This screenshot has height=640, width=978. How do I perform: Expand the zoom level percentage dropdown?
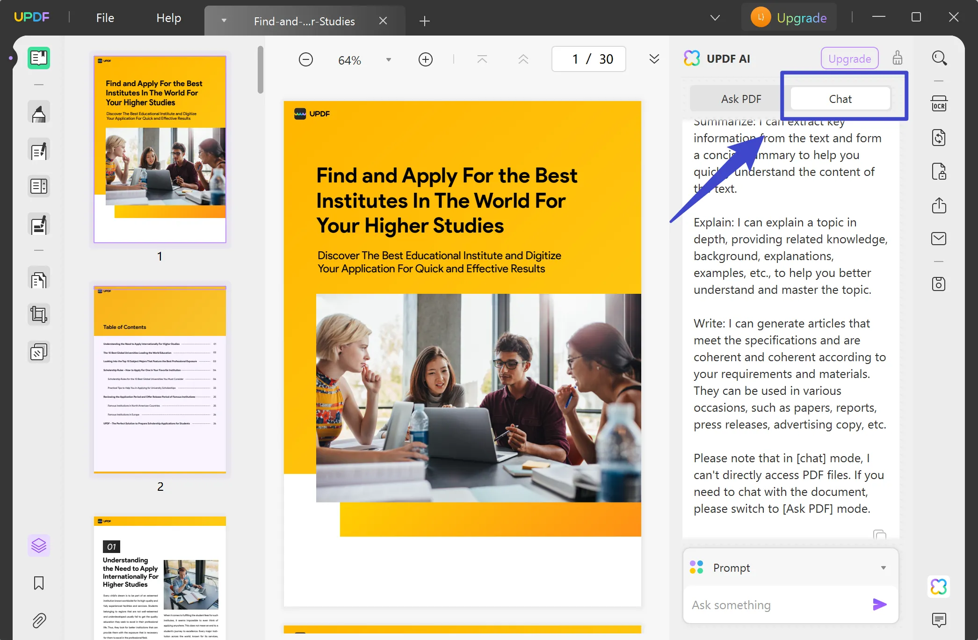click(389, 59)
